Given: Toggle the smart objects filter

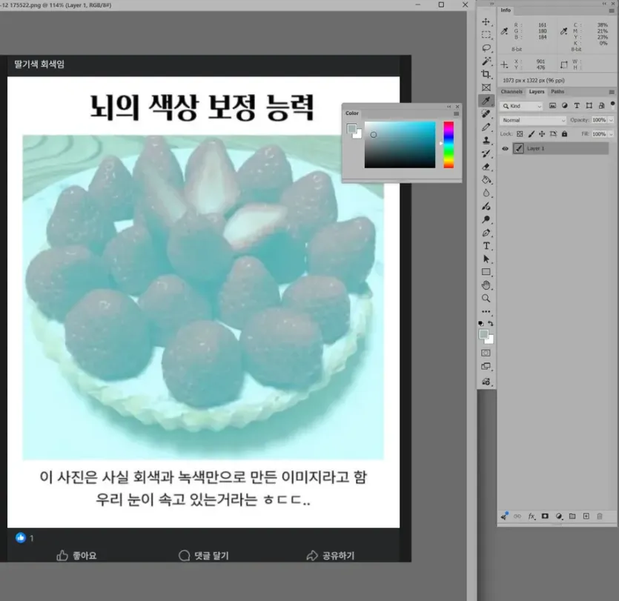Looking at the screenshot, I should tap(601, 106).
